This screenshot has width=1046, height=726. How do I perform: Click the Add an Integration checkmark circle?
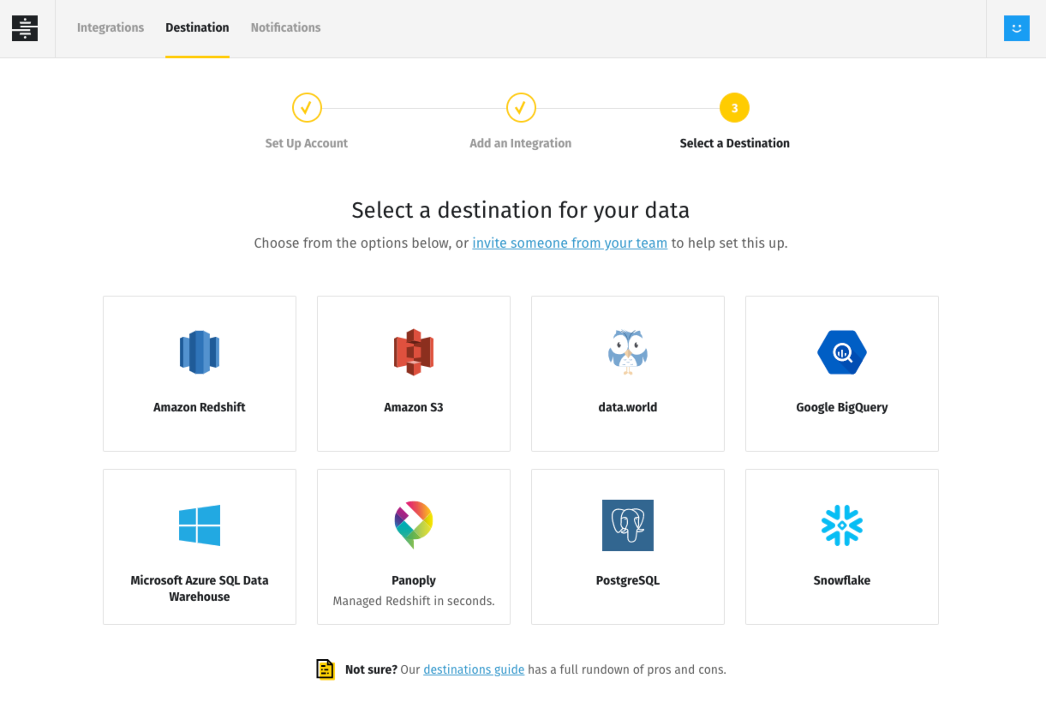point(521,108)
